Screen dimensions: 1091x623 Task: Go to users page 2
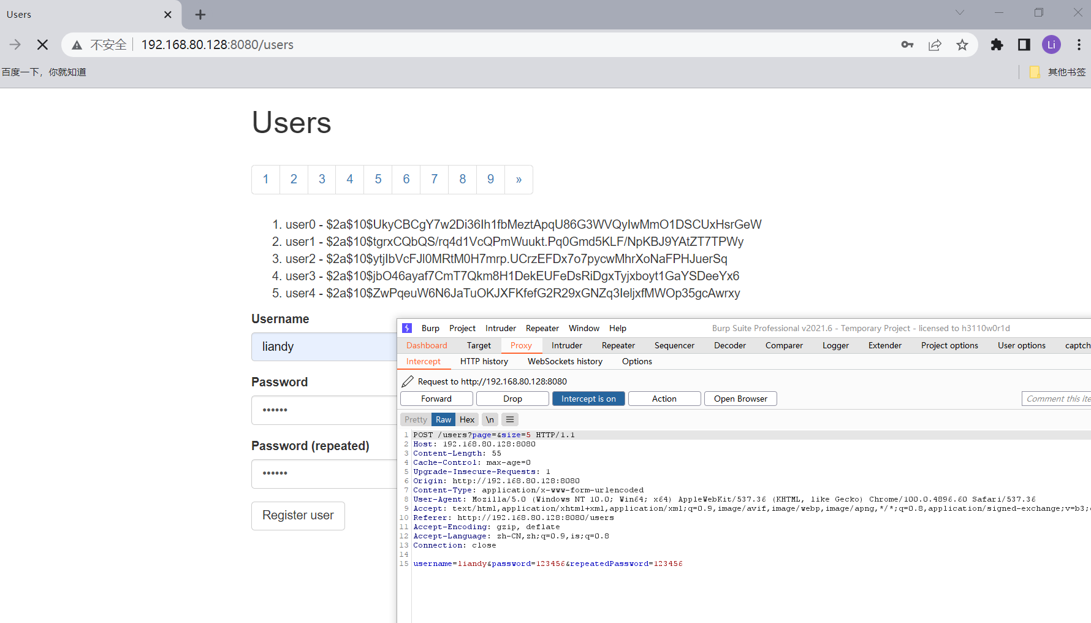pyautogui.click(x=294, y=179)
